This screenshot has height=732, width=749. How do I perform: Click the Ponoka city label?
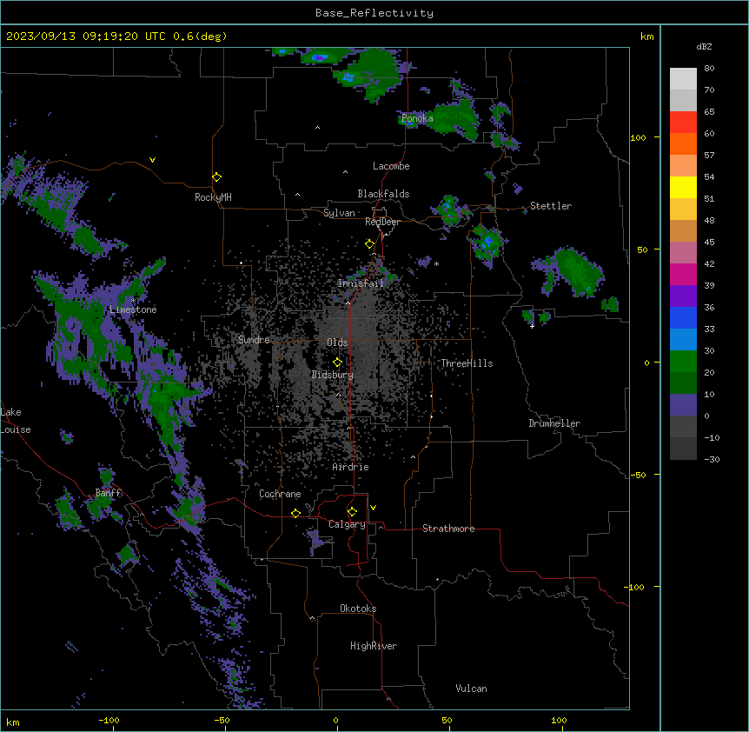(417, 118)
